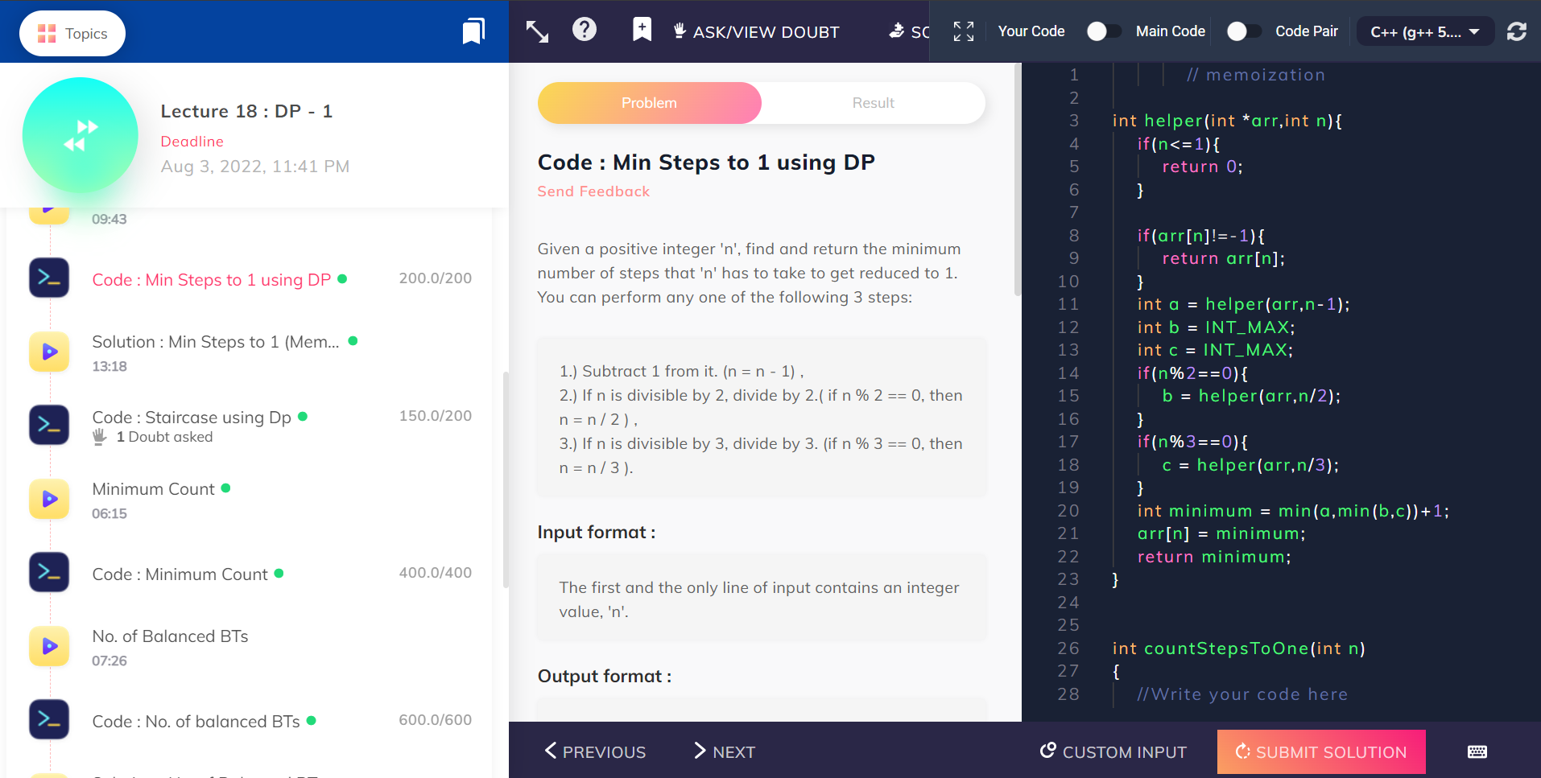
Task: Click the '600.0/600' score text
Action: 436,720
